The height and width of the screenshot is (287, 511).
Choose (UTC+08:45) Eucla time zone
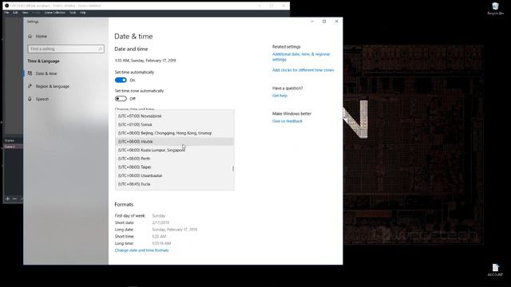(x=174, y=184)
